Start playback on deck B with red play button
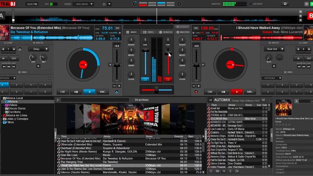 click(x=237, y=92)
